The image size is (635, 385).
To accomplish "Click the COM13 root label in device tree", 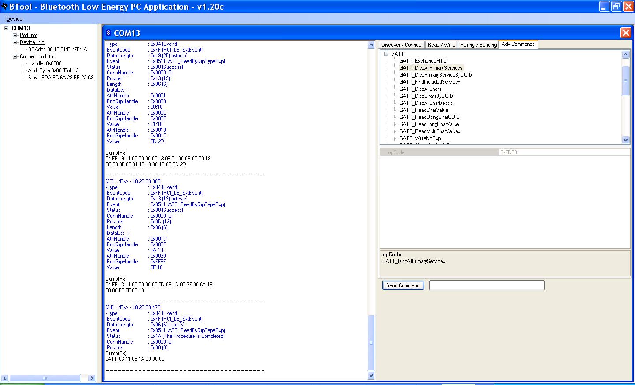I will click(21, 28).
